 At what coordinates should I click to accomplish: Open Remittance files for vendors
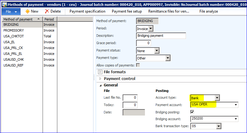[169, 11]
